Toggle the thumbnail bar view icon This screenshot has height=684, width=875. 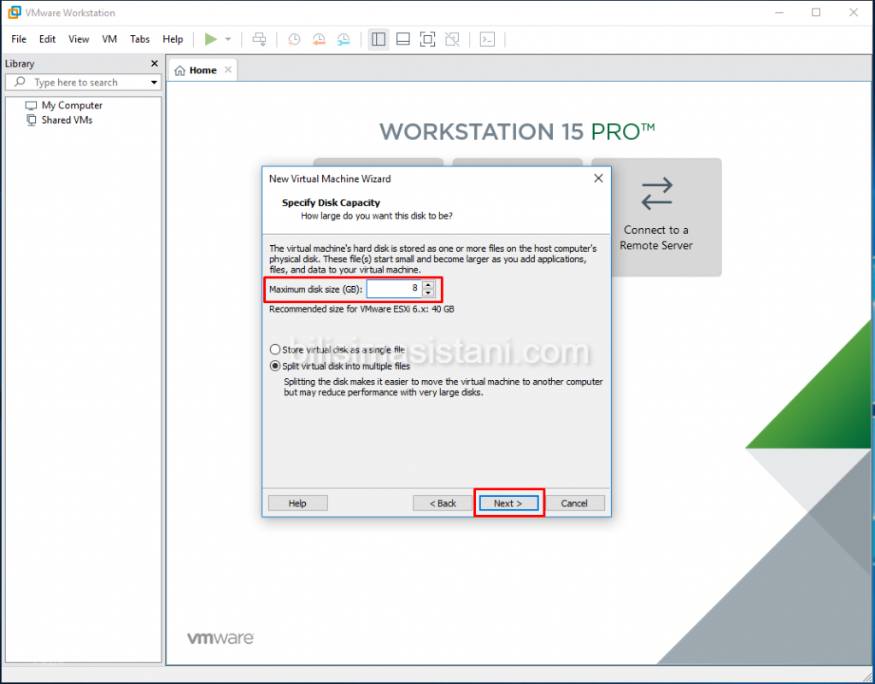pyautogui.click(x=403, y=39)
